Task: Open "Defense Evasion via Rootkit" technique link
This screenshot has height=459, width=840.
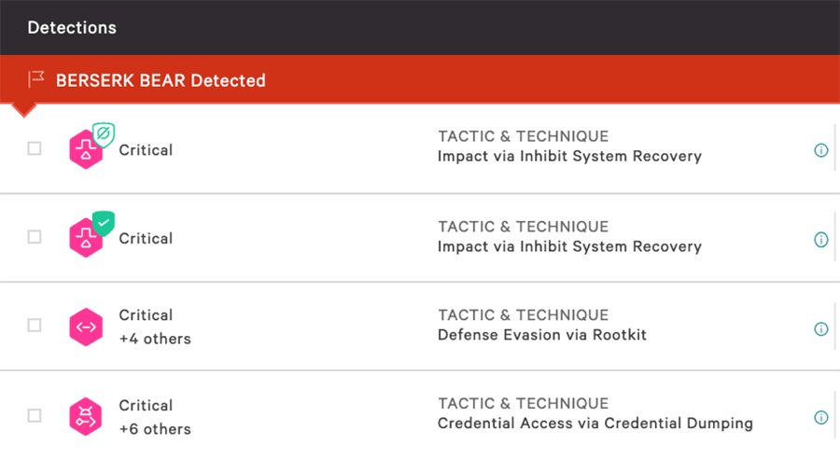Action: (541, 335)
